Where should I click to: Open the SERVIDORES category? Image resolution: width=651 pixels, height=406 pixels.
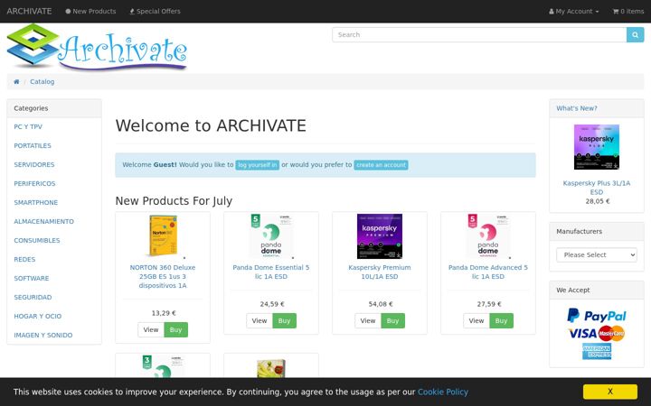34,164
